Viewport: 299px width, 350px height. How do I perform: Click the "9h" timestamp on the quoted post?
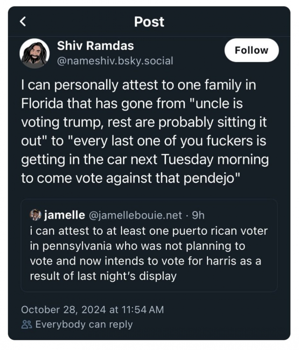(199, 215)
